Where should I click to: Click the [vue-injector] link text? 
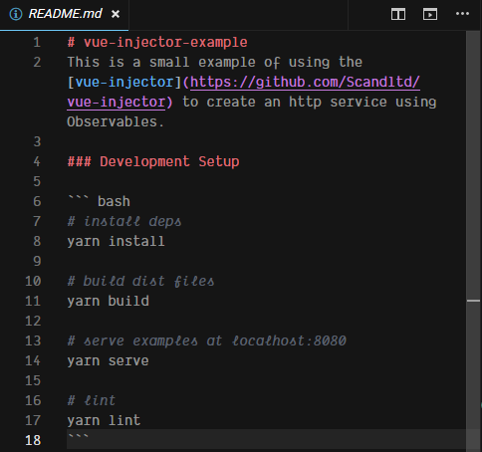coord(124,82)
